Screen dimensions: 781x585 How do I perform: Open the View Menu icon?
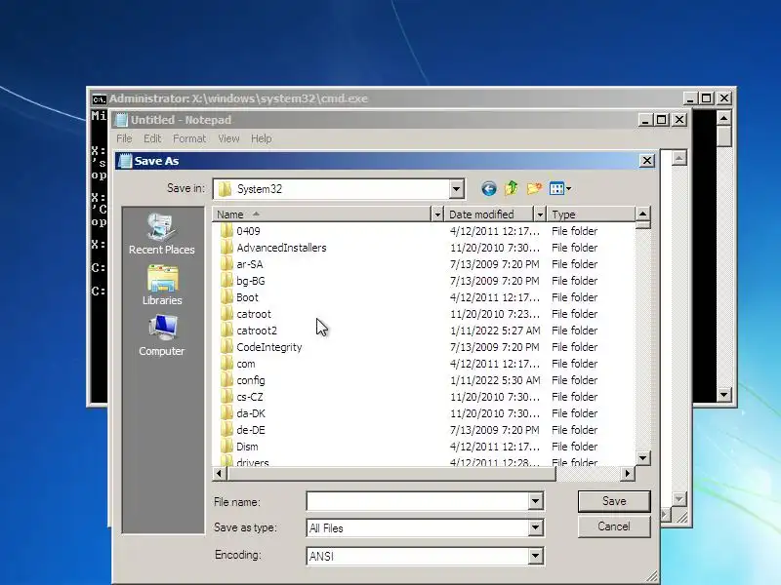[556, 188]
